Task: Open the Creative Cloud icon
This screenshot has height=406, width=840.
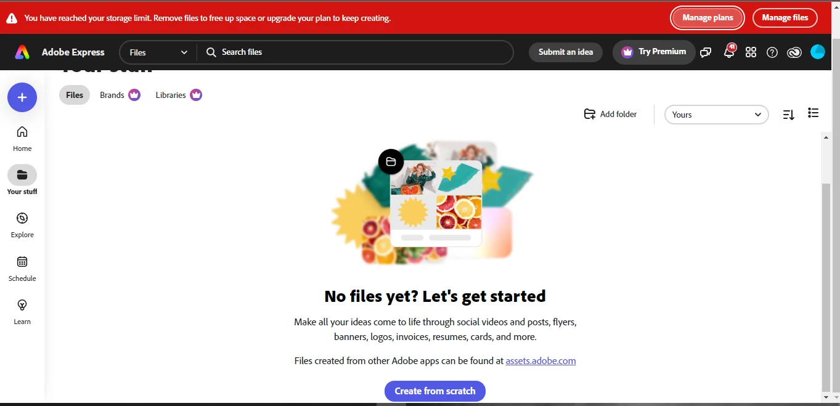Action: [794, 52]
